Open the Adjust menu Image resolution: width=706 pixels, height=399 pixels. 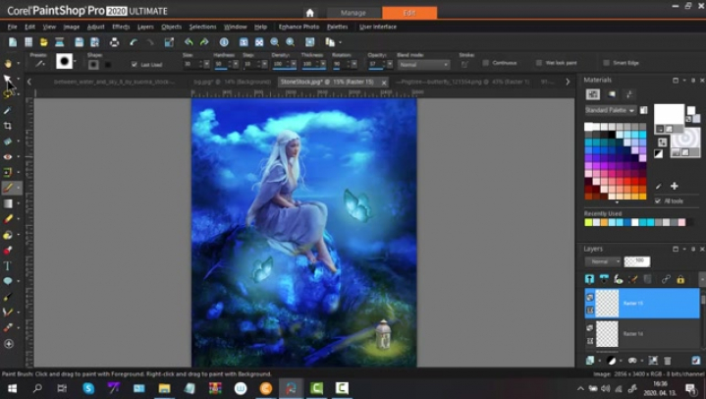95,27
